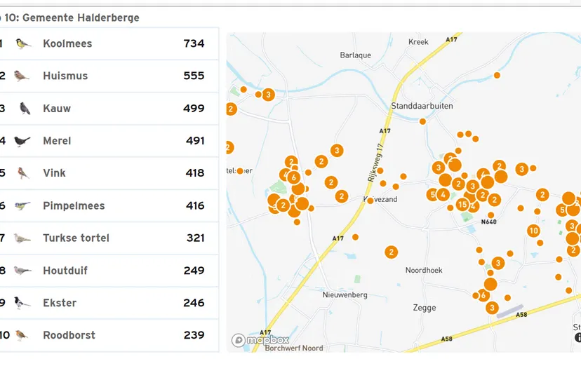Select the Roodborst robin icon

pyautogui.click(x=22, y=335)
